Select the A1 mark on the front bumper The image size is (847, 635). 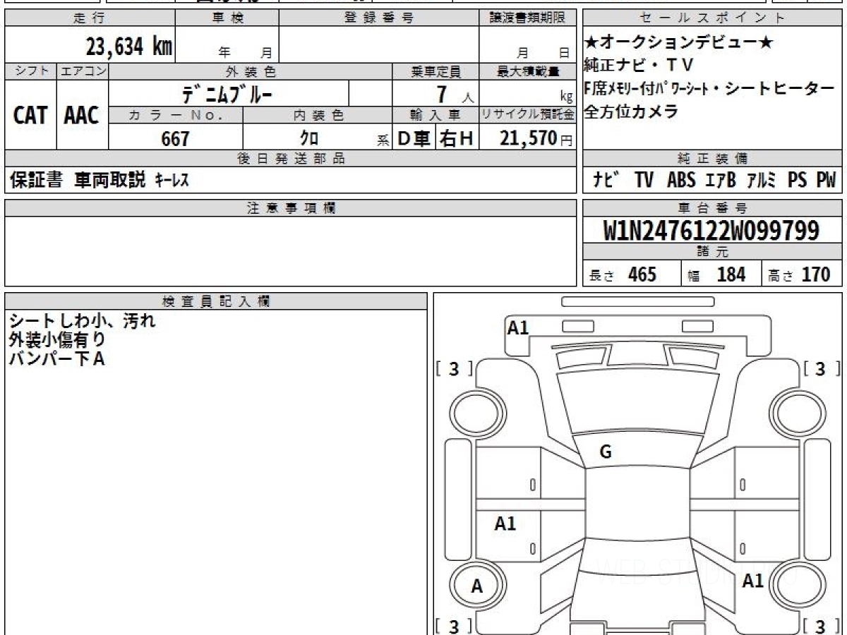click(518, 327)
